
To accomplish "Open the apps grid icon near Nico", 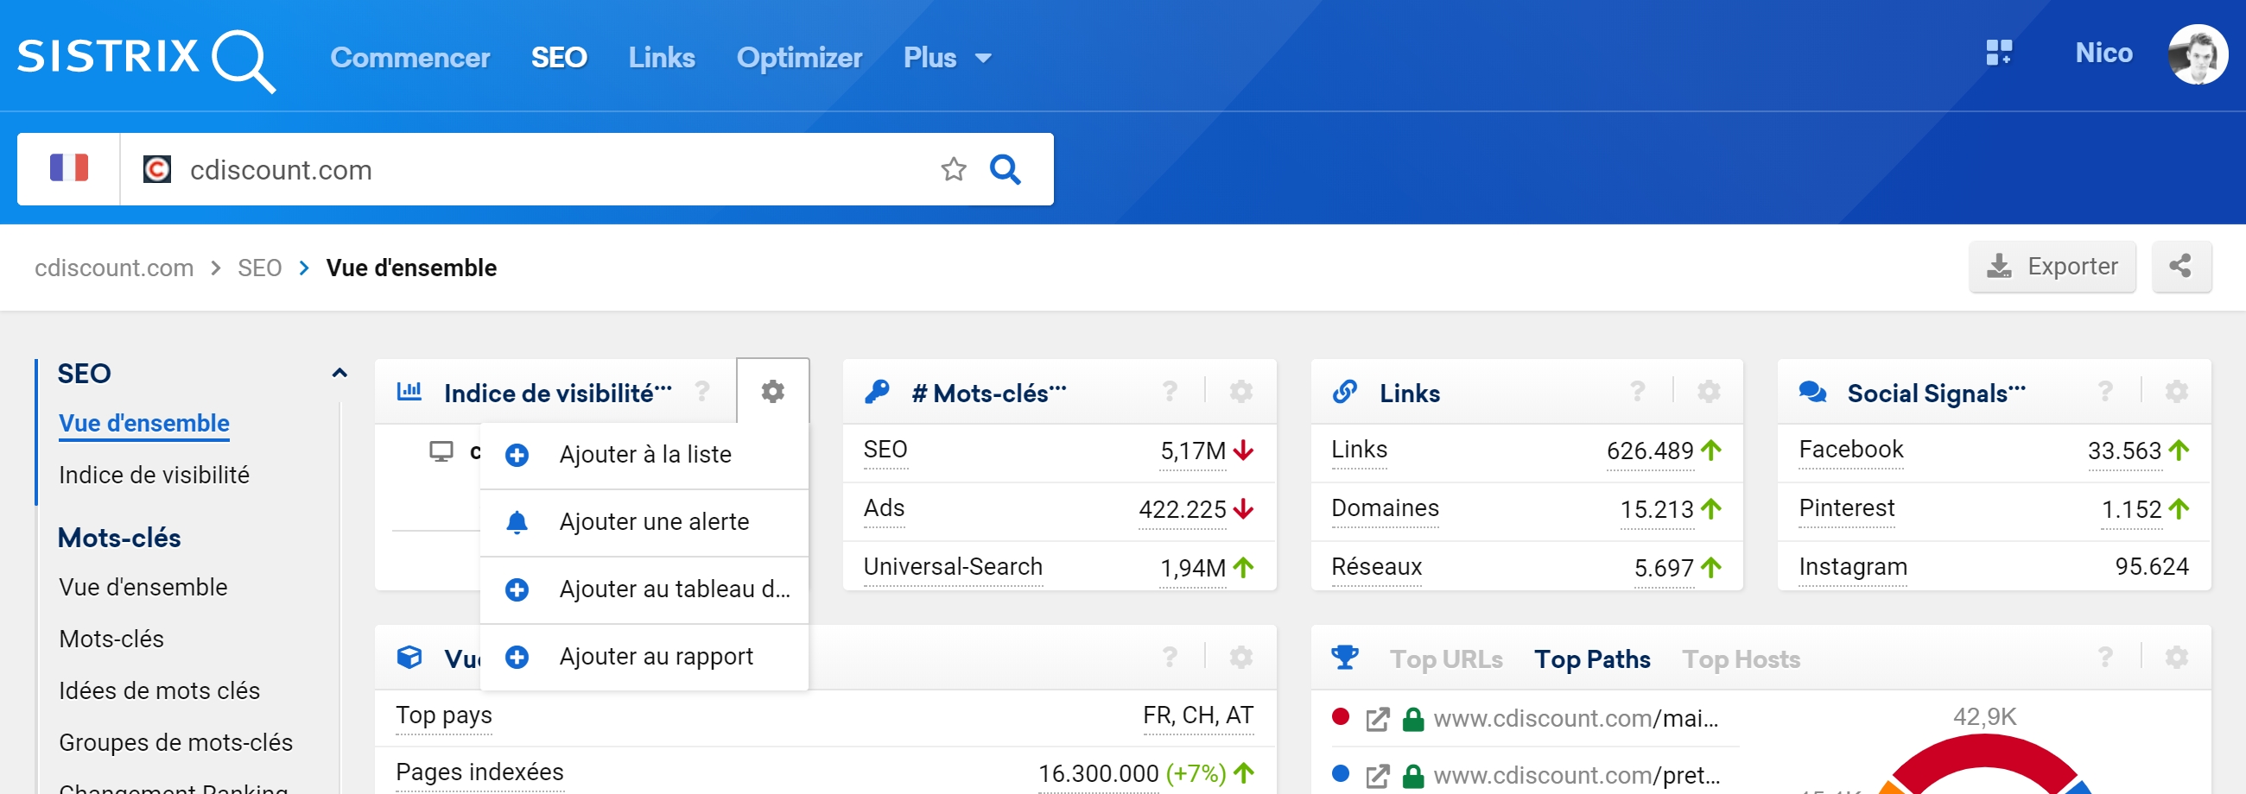I will pos(1998,54).
